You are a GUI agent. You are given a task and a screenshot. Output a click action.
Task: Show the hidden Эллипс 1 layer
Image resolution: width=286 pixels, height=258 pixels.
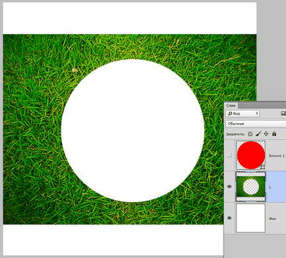point(229,155)
